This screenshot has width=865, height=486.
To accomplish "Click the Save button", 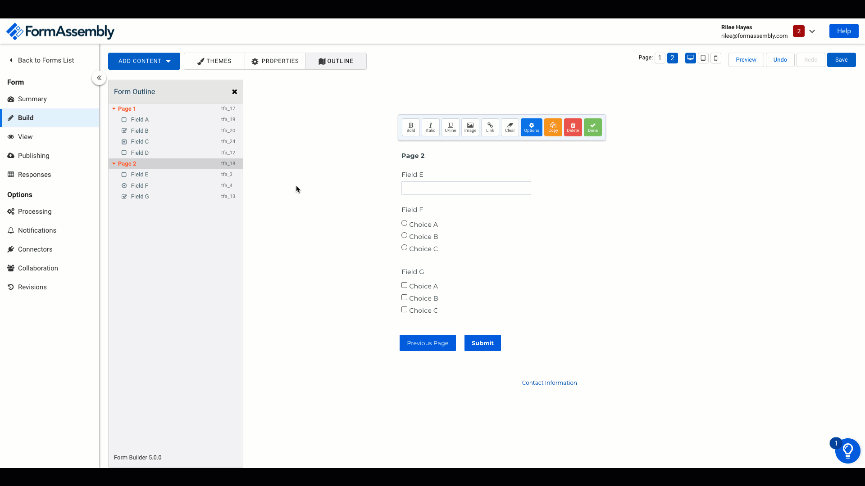I will click(841, 60).
